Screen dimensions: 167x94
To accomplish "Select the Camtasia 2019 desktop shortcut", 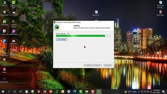I will point(14,4).
